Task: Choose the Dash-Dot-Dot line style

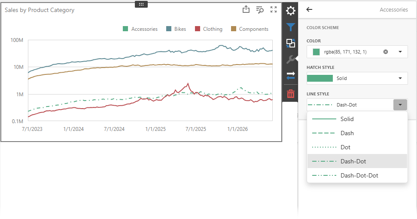Action: 357,175
